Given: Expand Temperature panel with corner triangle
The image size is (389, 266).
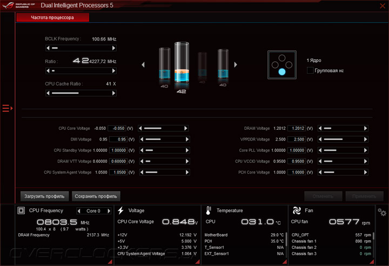Looking at the screenshot, I should (285, 262).
